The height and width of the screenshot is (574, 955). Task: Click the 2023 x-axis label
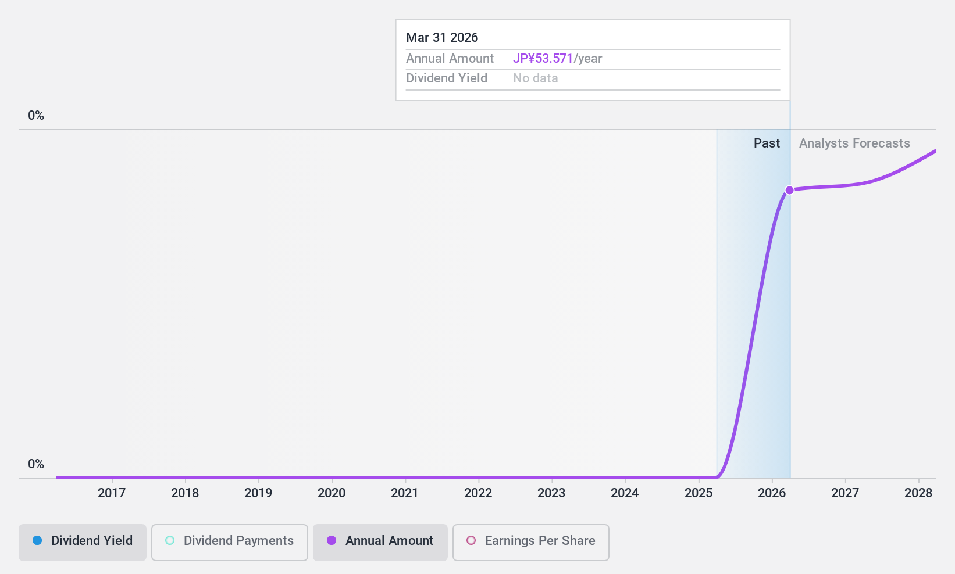point(551,493)
